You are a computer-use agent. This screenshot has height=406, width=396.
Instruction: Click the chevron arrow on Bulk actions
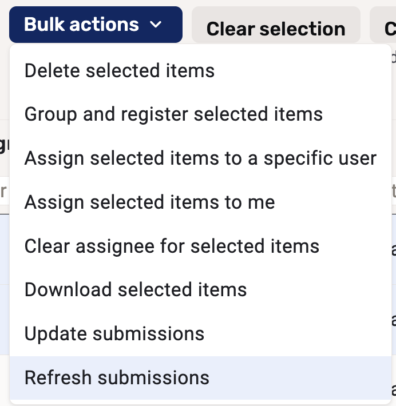tap(156, 25)
